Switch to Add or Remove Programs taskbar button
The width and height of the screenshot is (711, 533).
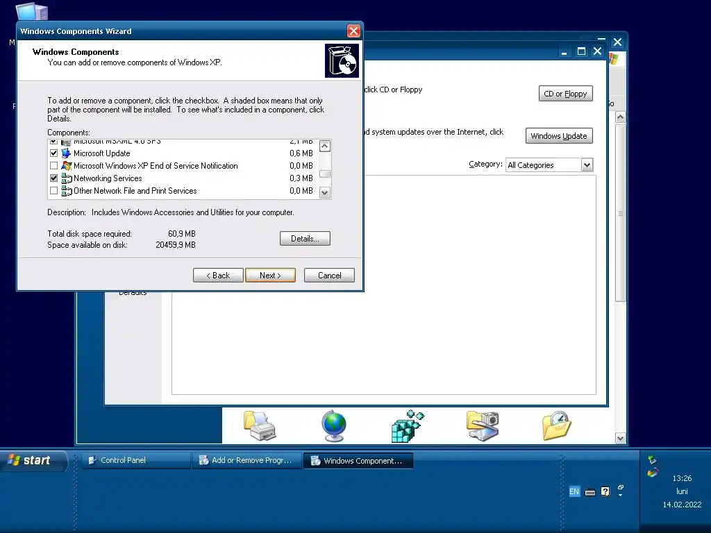[x=247, y=461]
